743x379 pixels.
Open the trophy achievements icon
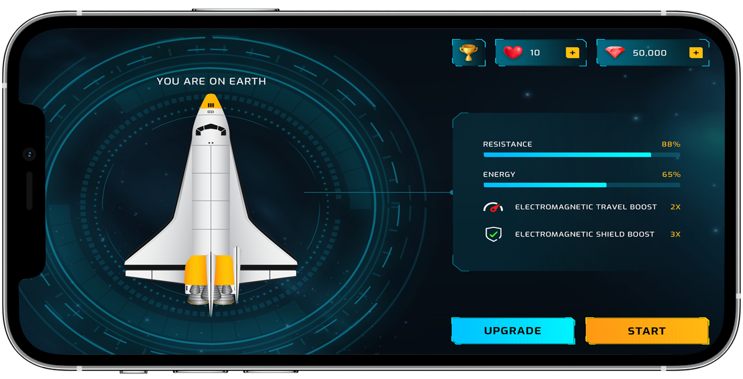[468, 52]
